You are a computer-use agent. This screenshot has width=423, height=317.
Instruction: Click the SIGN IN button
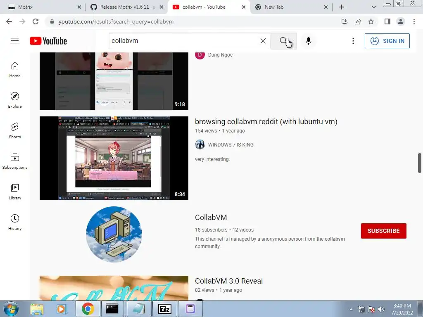click(387, 41)
